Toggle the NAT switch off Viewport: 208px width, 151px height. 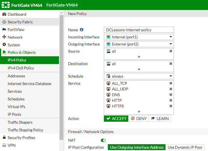click(x=103, y=140)
